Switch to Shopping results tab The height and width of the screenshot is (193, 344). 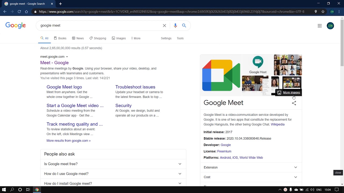pyautogui.click(x=98, y=38)
